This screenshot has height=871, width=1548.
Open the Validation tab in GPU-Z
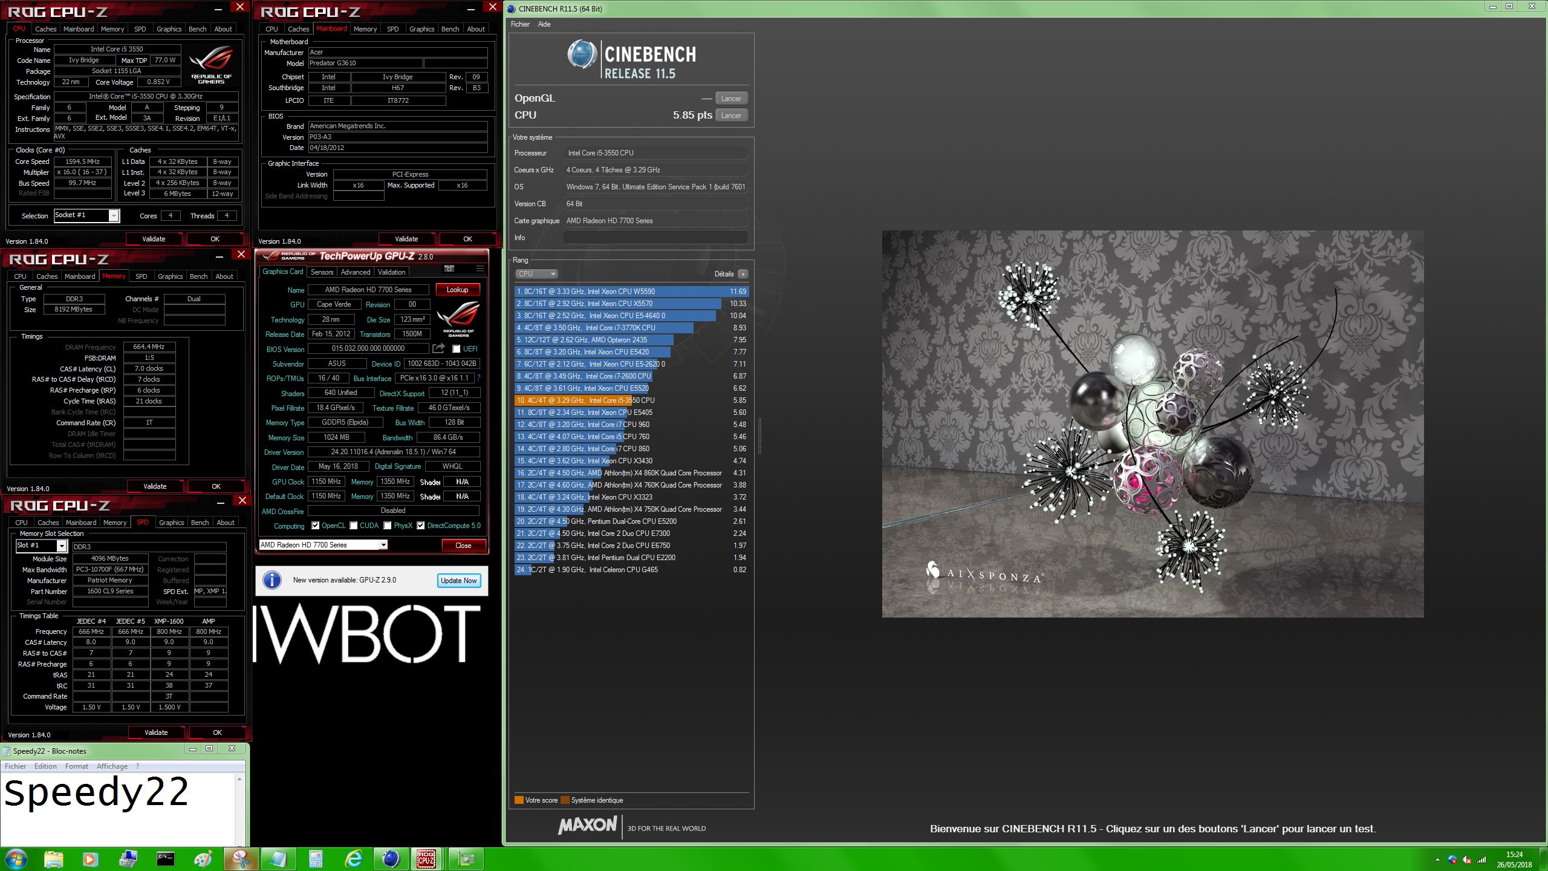[x=392, y=272]
